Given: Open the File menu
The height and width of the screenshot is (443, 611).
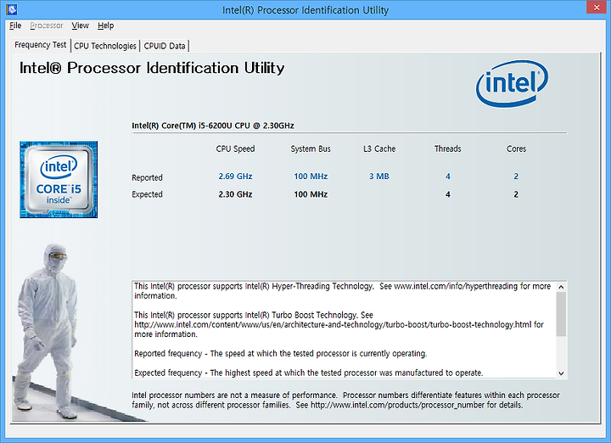Looking at the screenshot, I should [x=15, y=25].
